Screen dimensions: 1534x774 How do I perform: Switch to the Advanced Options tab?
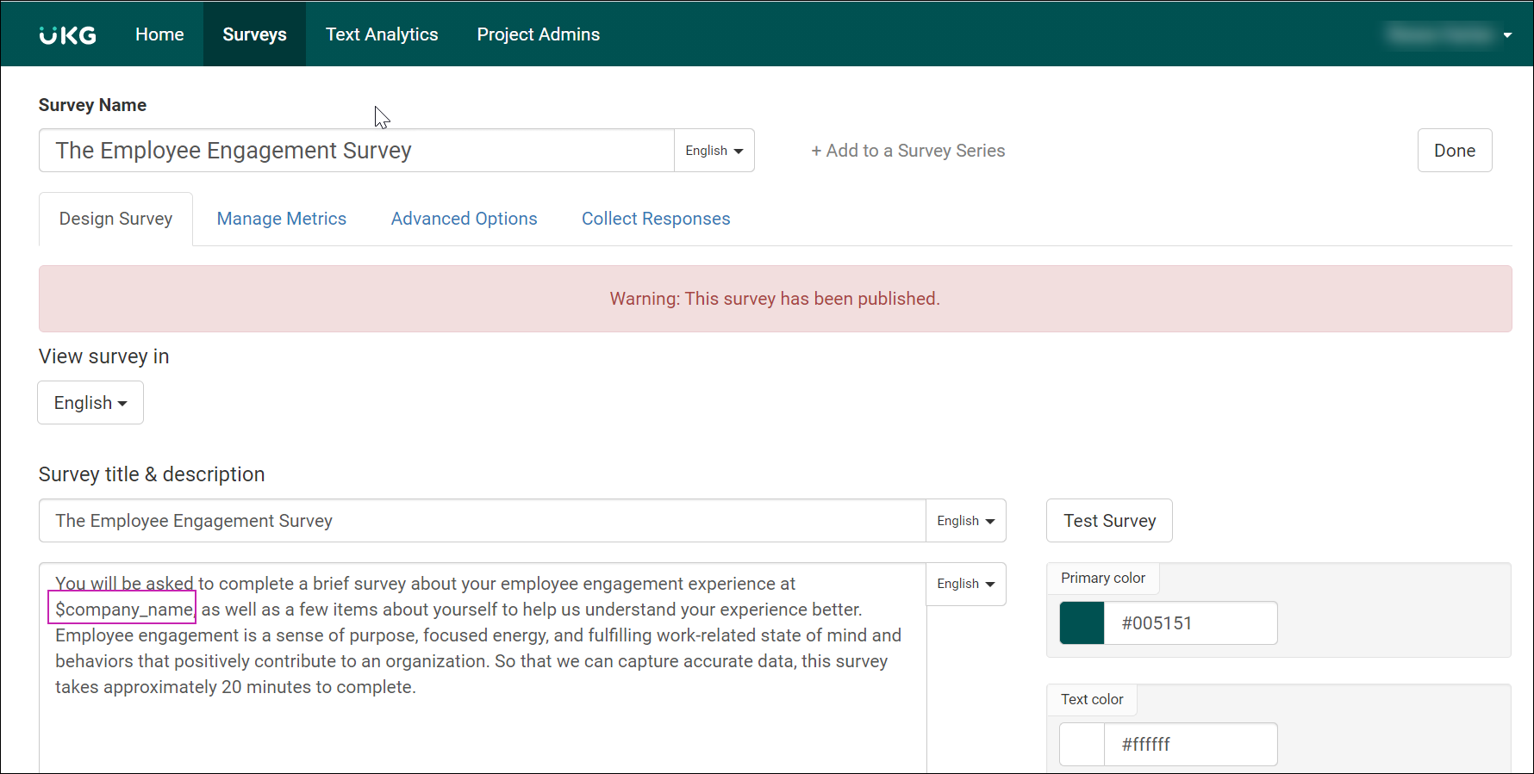(x=464, y=219)
